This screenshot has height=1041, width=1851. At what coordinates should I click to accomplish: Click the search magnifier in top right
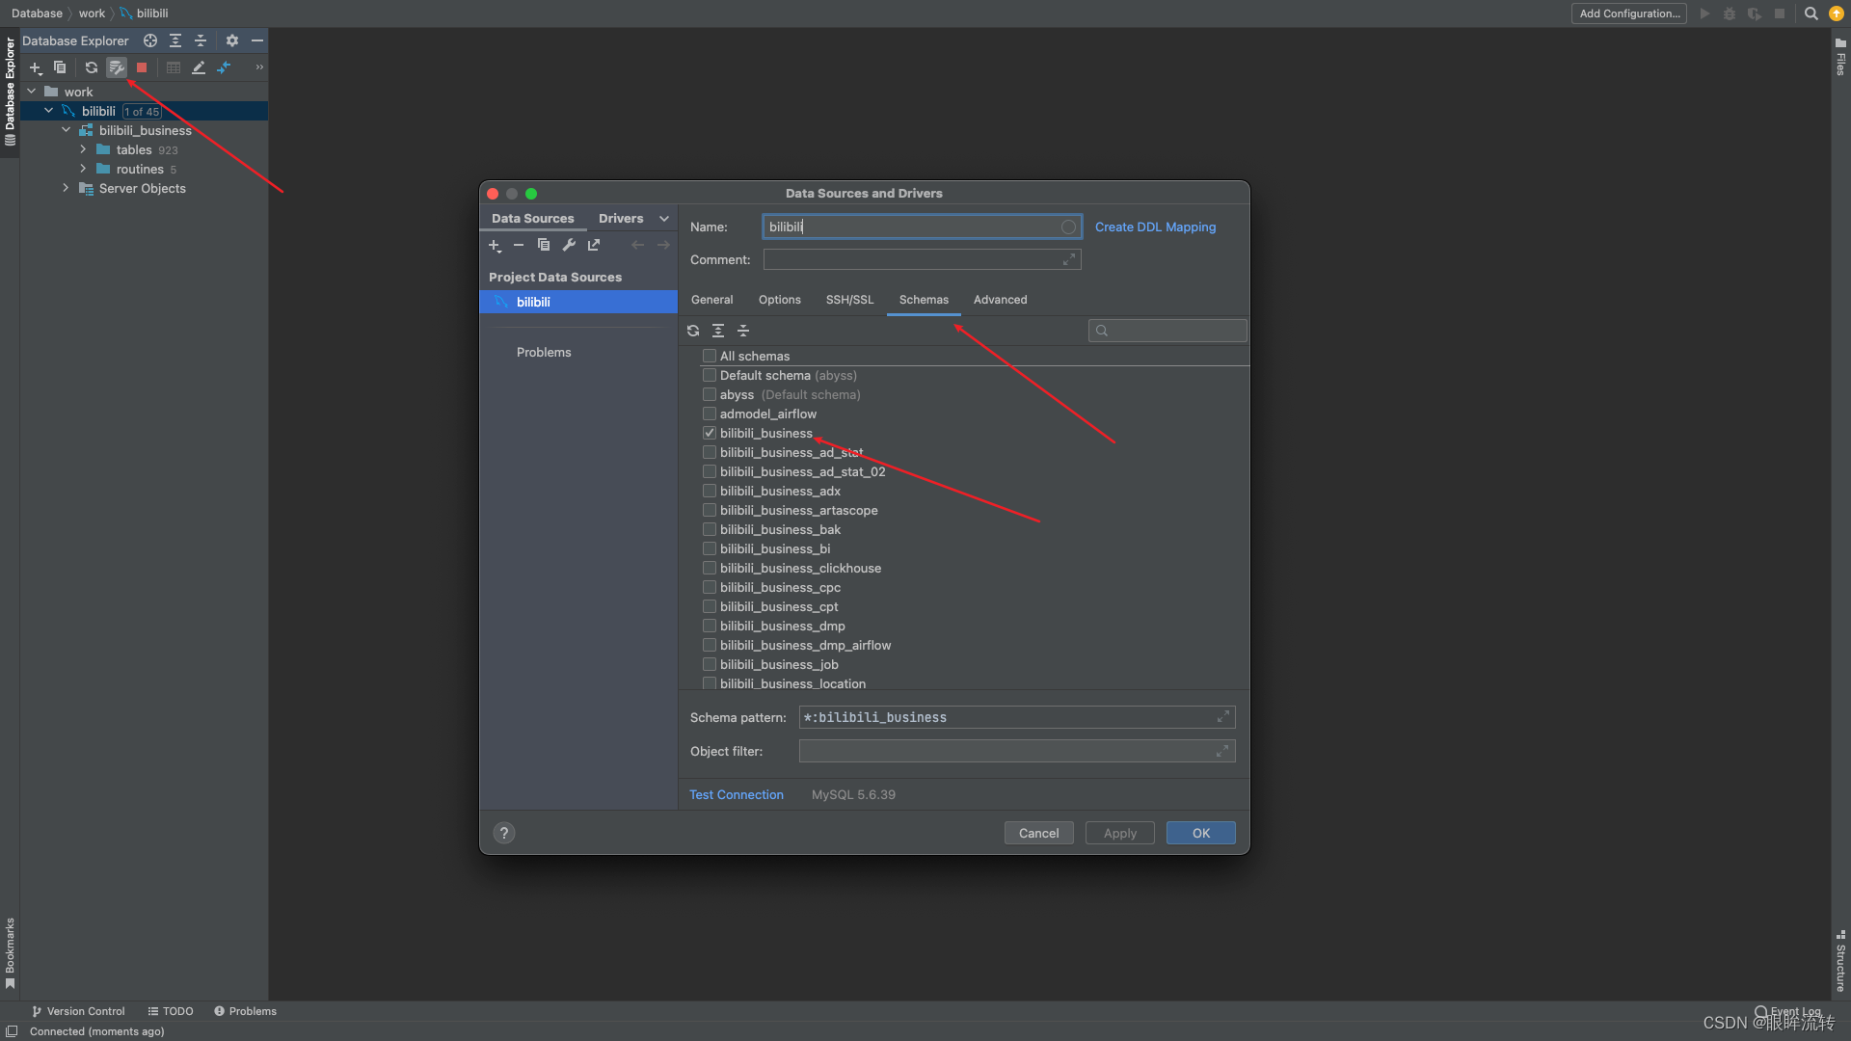click(x=1811, y=13)
